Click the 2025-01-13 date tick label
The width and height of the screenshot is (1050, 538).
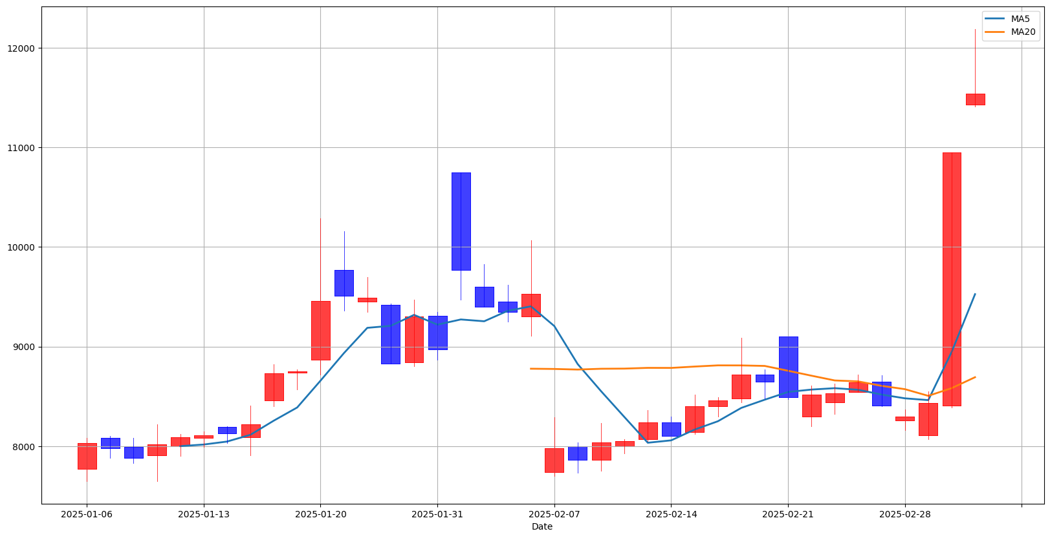pyautogui.click(x=204, y=514)
